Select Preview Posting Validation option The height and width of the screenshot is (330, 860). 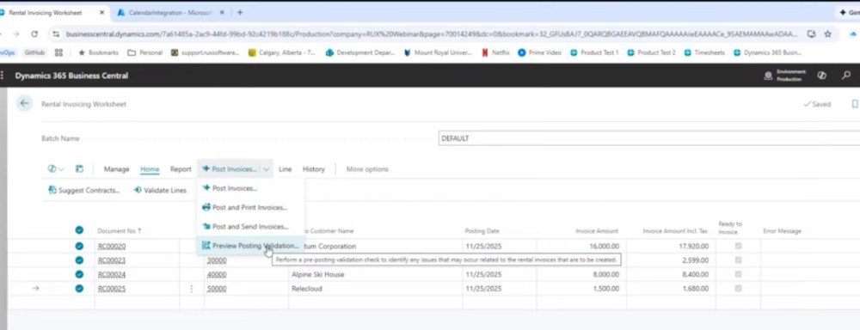tap(250, 246)
